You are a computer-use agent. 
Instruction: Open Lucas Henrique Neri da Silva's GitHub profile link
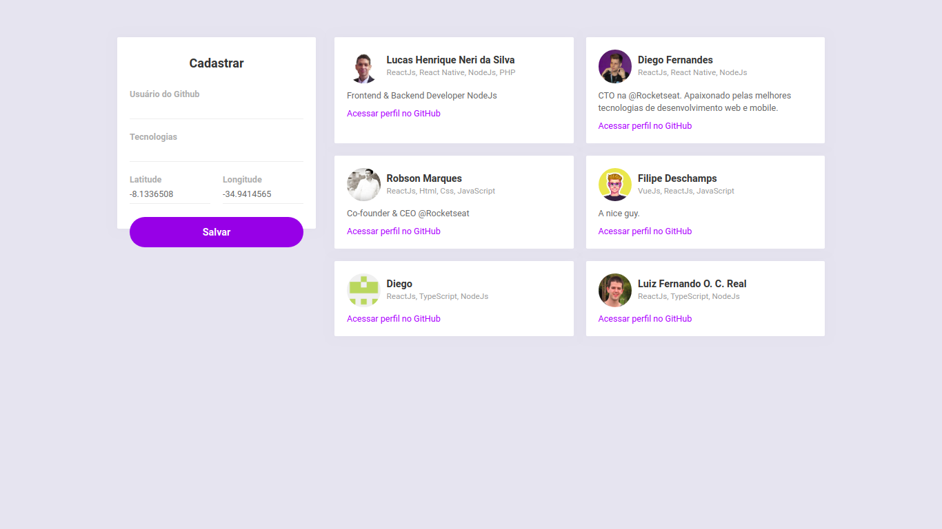(x=393, y=113)
